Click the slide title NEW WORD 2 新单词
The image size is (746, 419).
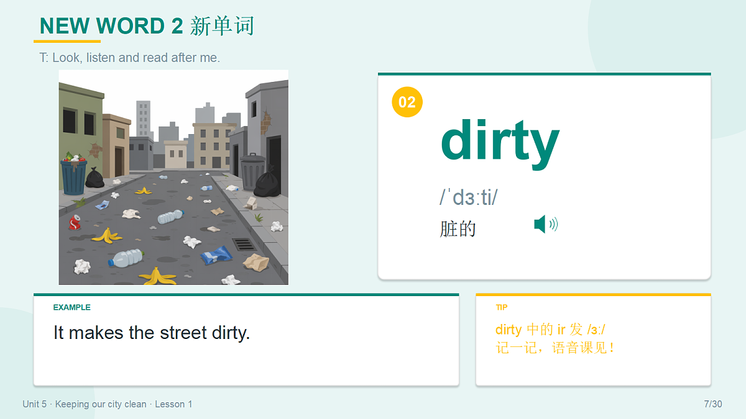pos(147,26)
